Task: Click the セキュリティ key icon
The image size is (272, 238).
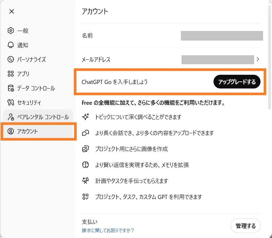Action: point(11,103)
